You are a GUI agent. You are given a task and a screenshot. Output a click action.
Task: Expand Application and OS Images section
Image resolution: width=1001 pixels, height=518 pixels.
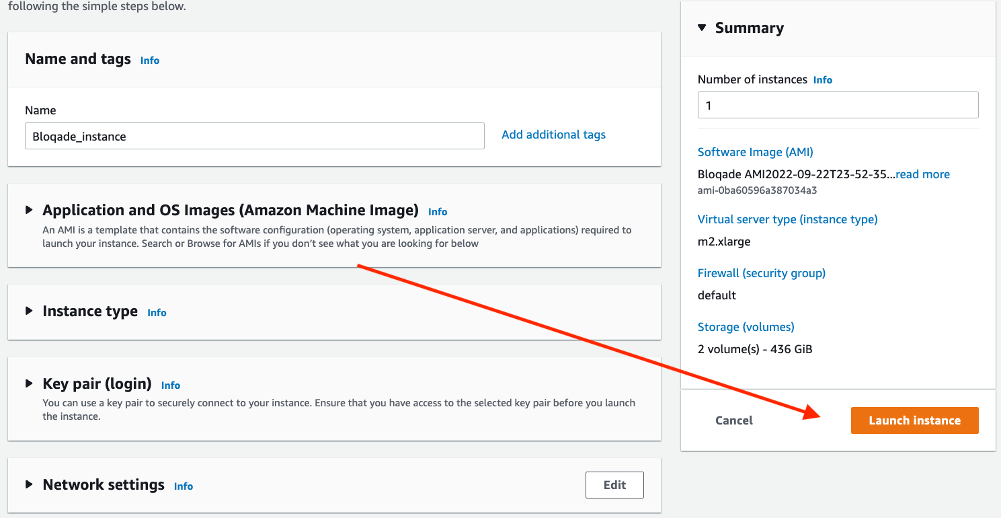point(29,210)
